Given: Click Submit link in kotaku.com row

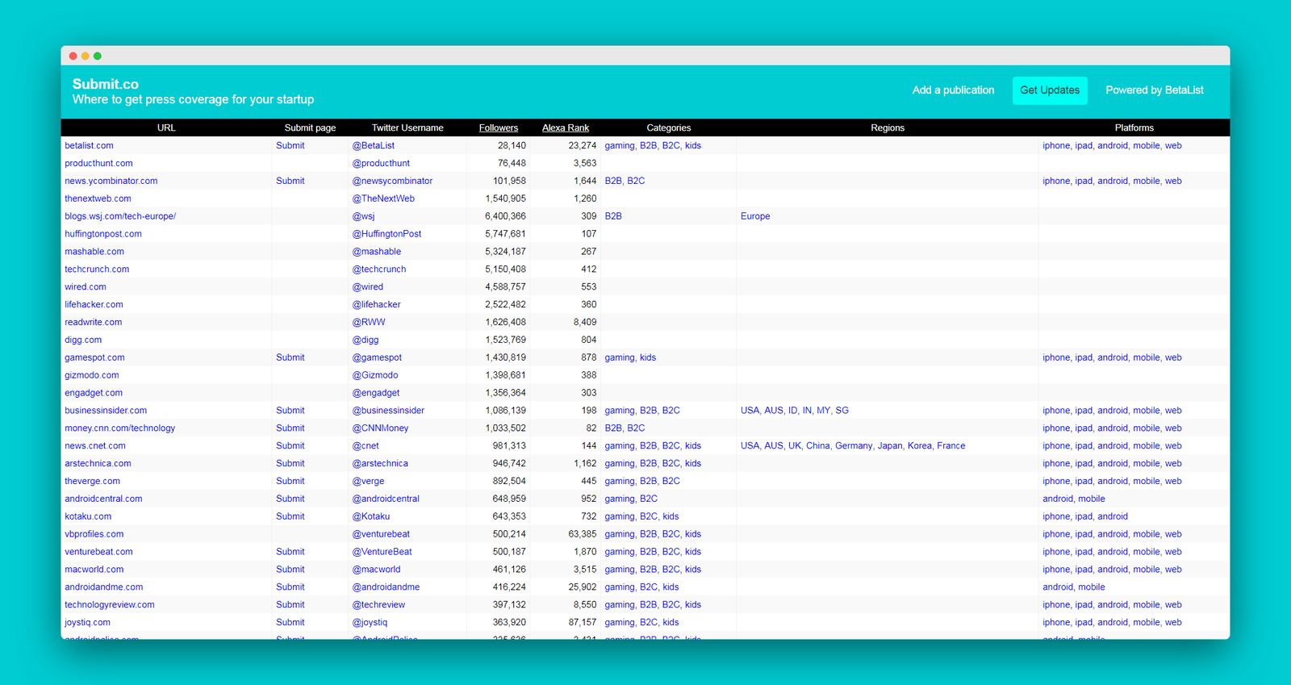Looking at the screenshot, I should 290,517.
